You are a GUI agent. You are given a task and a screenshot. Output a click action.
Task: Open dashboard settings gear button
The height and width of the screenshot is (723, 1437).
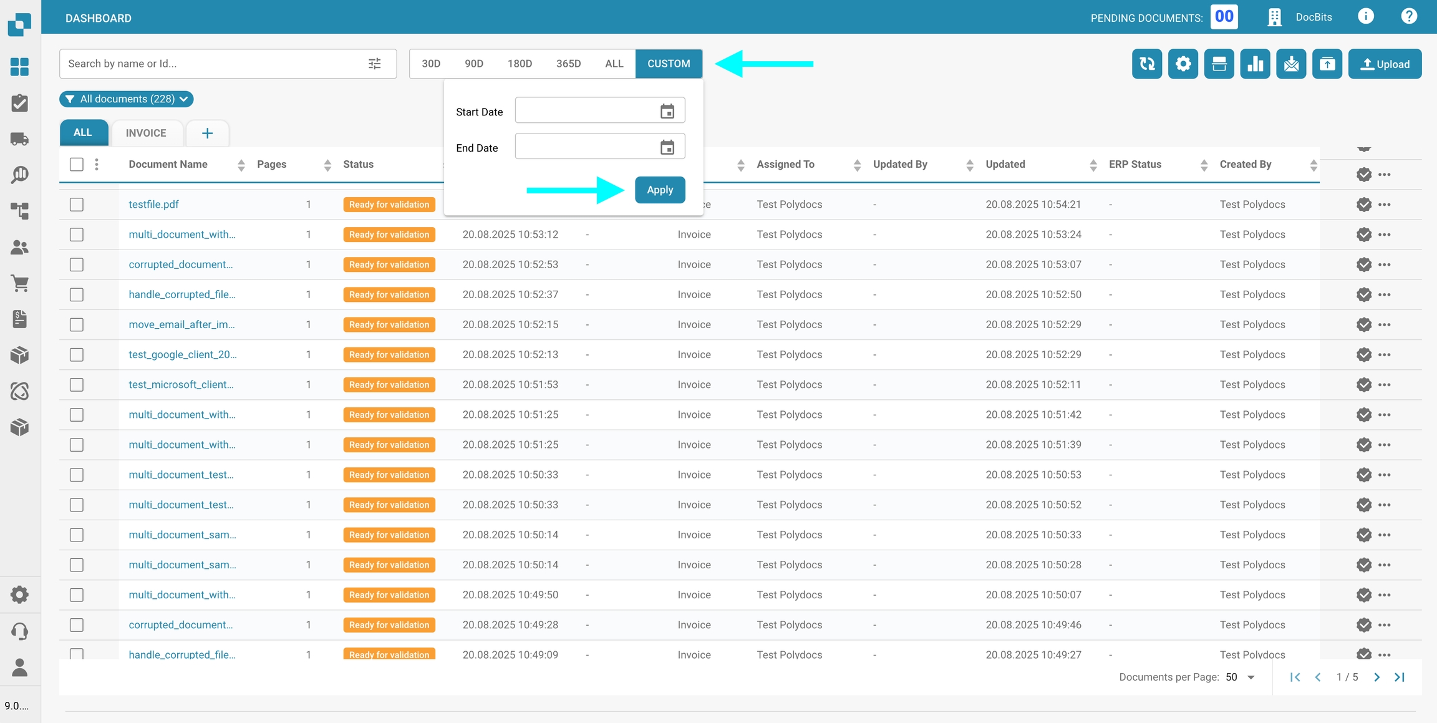(1183, 64)
